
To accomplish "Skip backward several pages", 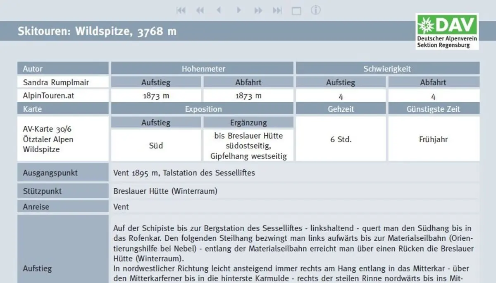I will tap(200, 10).
